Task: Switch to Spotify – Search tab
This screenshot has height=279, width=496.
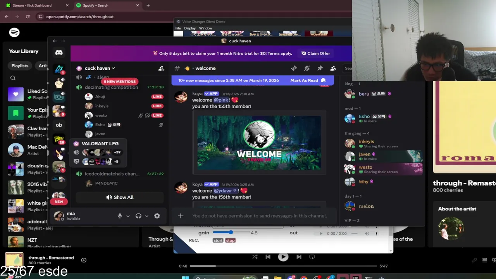Action: 107,5
